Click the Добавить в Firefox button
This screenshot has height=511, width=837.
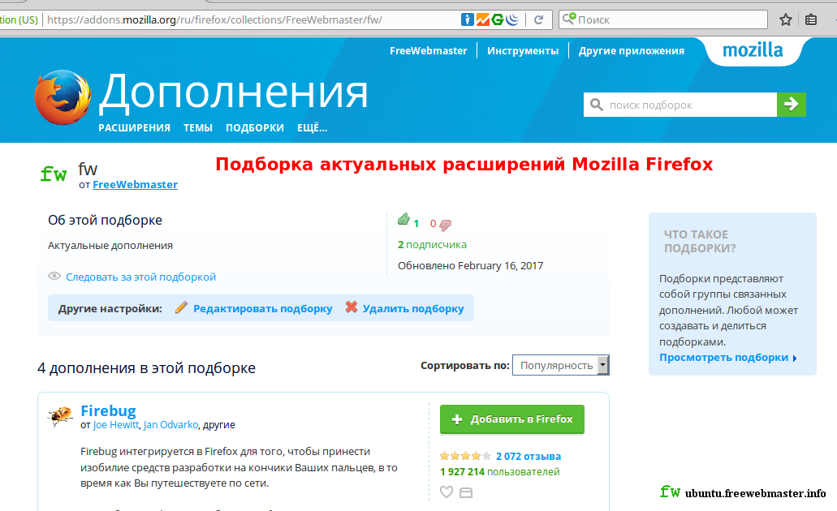512,419
